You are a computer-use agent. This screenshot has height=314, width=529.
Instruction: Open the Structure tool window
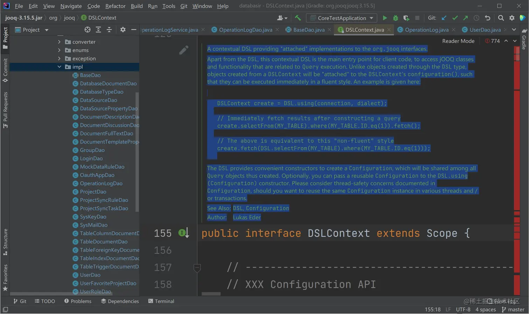click(5, 242)
